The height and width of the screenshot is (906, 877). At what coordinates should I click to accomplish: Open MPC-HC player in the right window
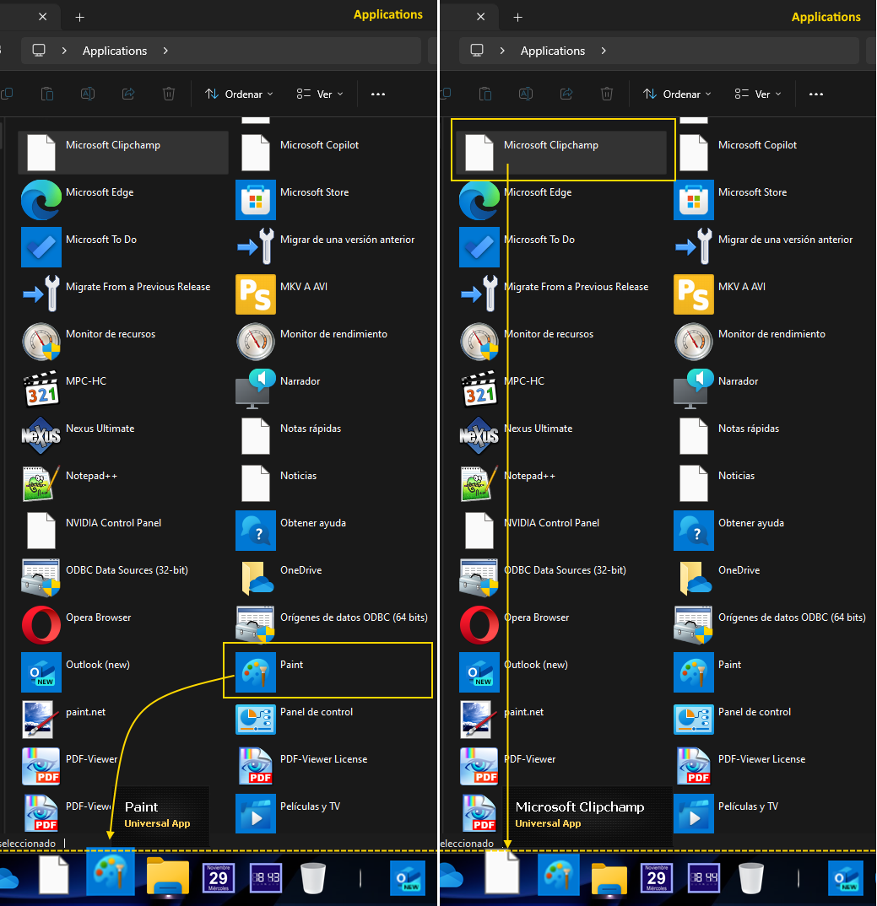click(479, 387)
